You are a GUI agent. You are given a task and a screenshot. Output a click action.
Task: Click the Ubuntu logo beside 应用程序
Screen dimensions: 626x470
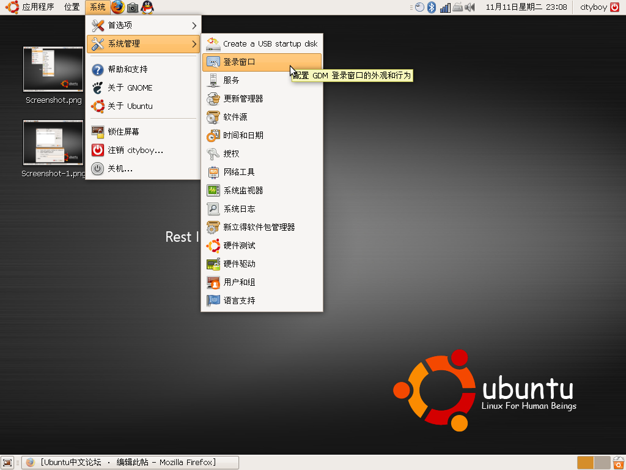click(12, 7)
